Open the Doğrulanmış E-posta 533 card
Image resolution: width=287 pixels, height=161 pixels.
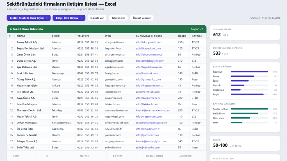click(245, 51)
